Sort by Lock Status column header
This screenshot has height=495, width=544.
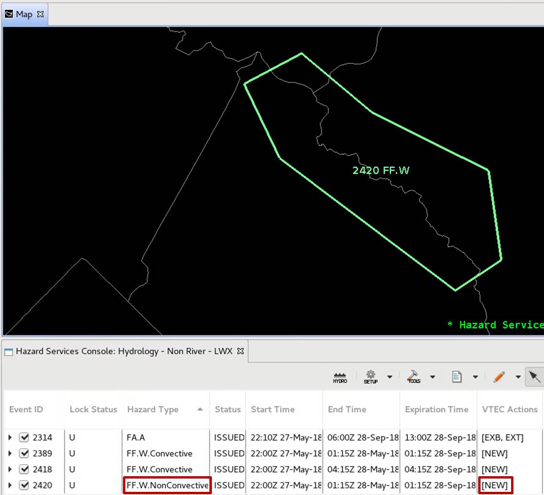coord(93,409)
